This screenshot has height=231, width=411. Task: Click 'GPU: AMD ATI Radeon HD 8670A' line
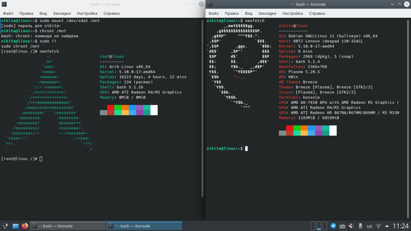[339, 113]
